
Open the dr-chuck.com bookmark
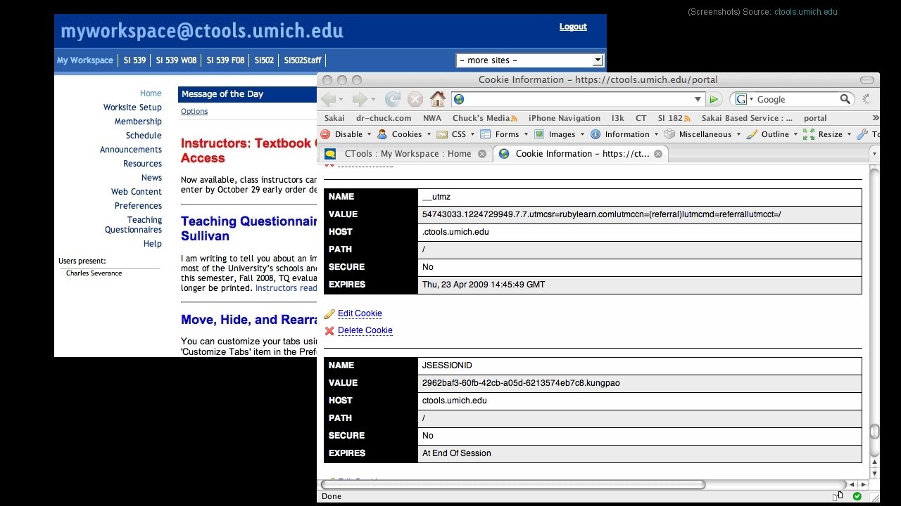(384, 118)
